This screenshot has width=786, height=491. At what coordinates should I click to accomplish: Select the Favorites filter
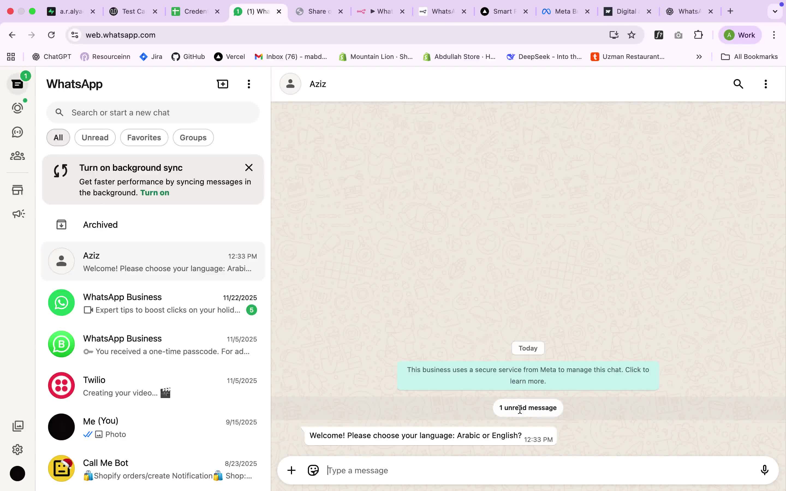[144, 137]
